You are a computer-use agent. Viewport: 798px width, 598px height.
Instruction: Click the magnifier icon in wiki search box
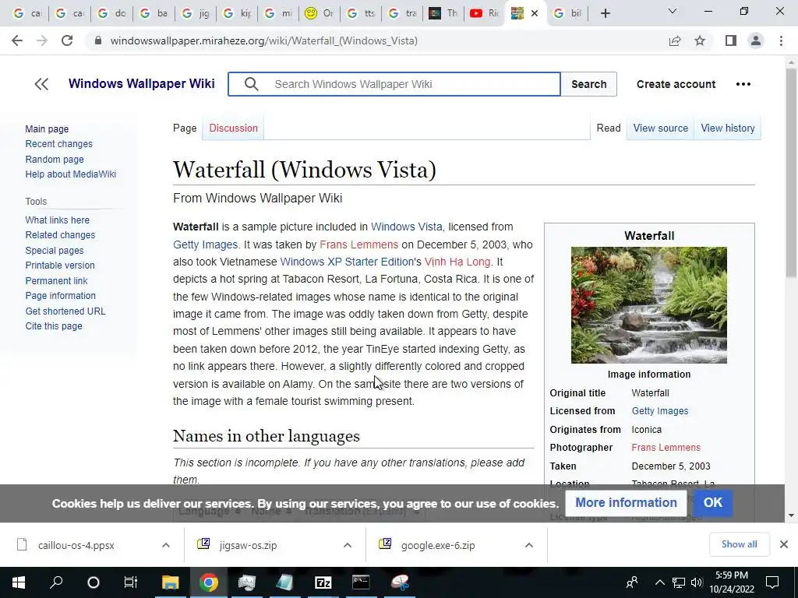click(252, 84)
